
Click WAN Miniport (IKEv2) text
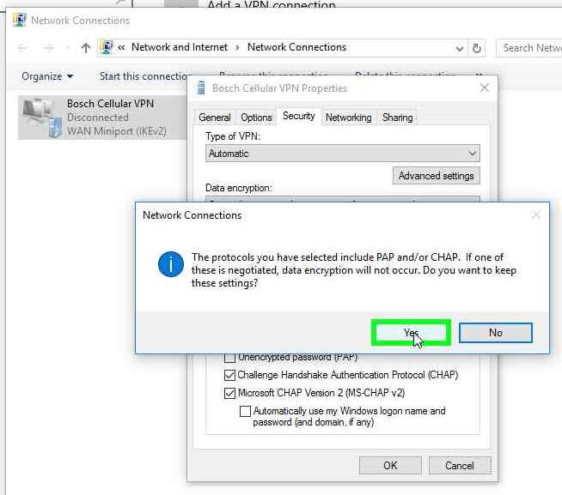[117, 131]
